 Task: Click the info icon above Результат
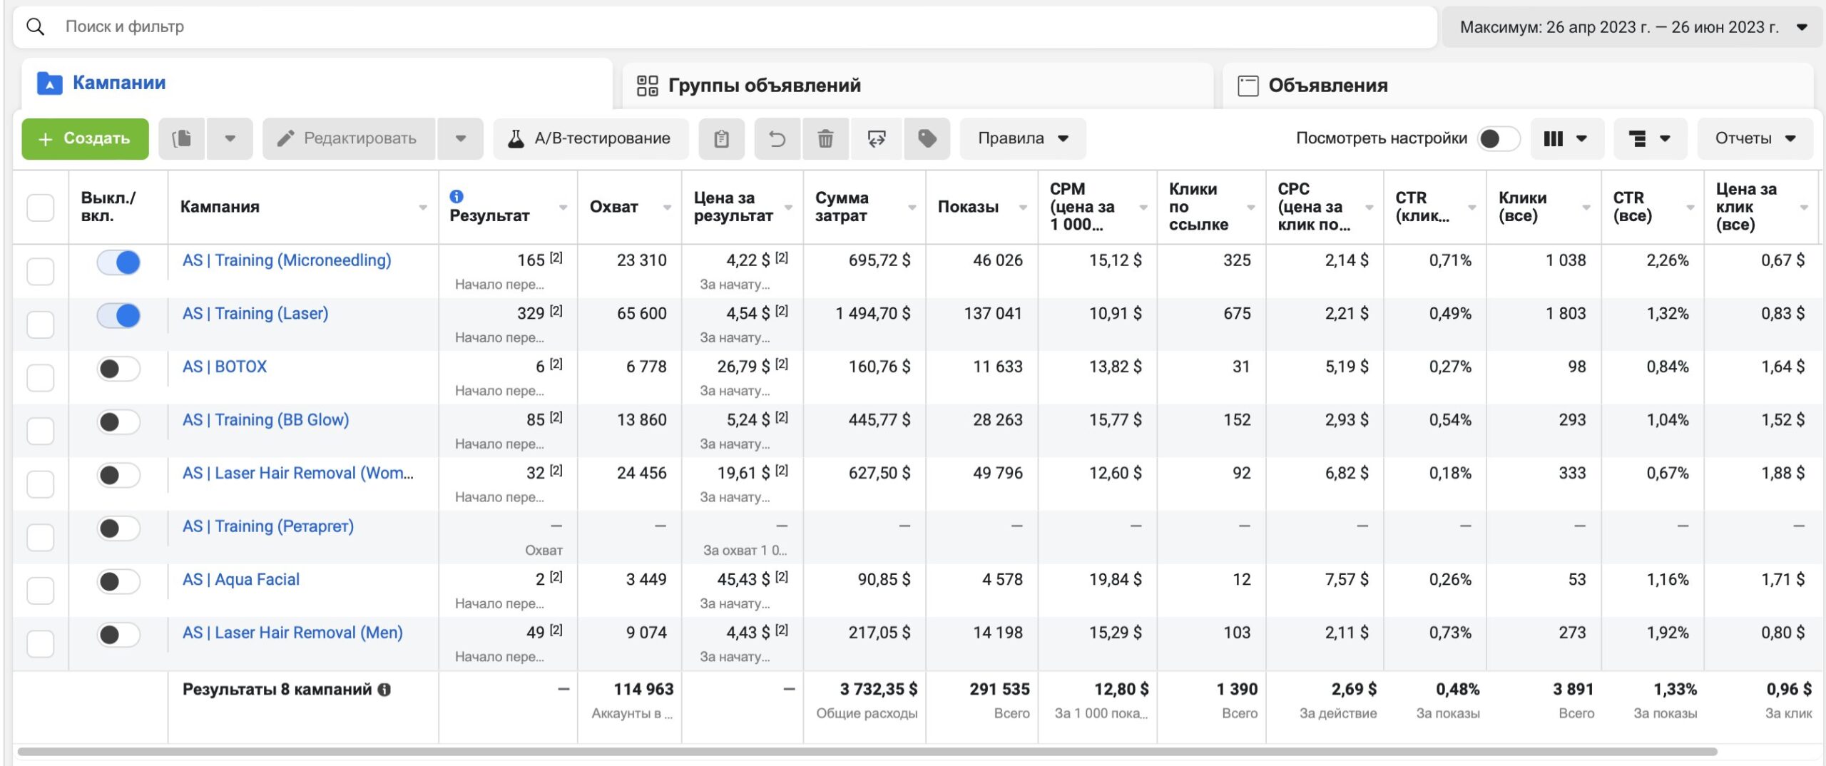456,196
